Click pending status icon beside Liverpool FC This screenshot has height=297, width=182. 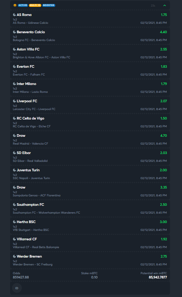point(14,101)
